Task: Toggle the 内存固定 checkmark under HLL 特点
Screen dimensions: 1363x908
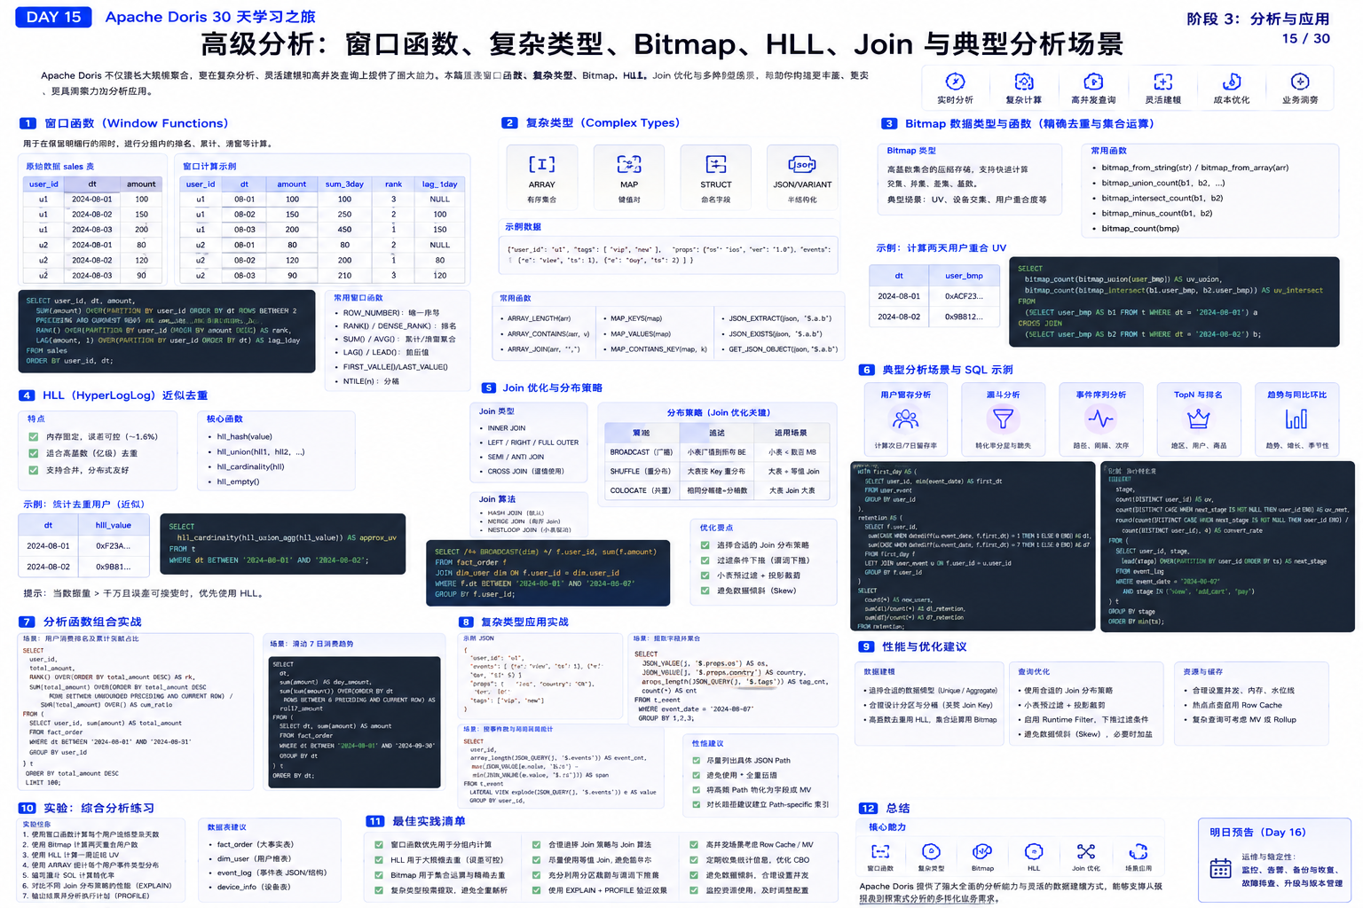Action: pos(34,437)
